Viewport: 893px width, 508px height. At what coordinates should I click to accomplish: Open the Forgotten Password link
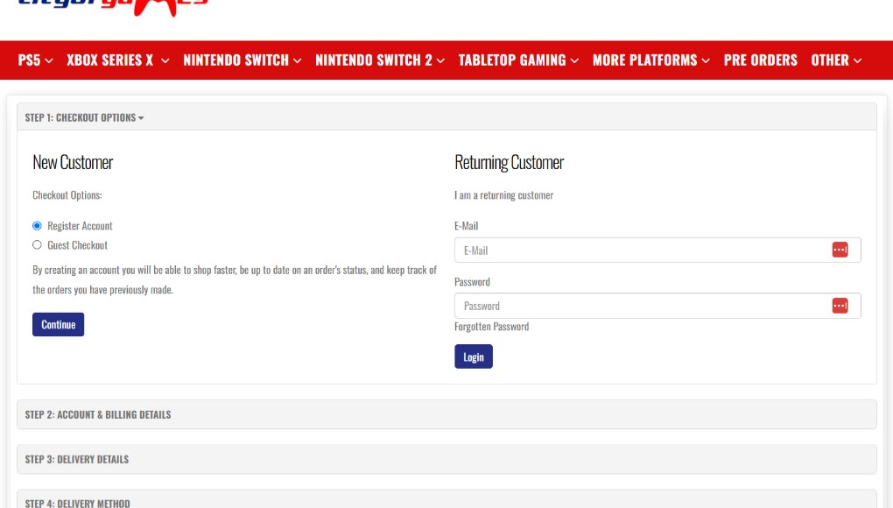[x=491, y=327]
